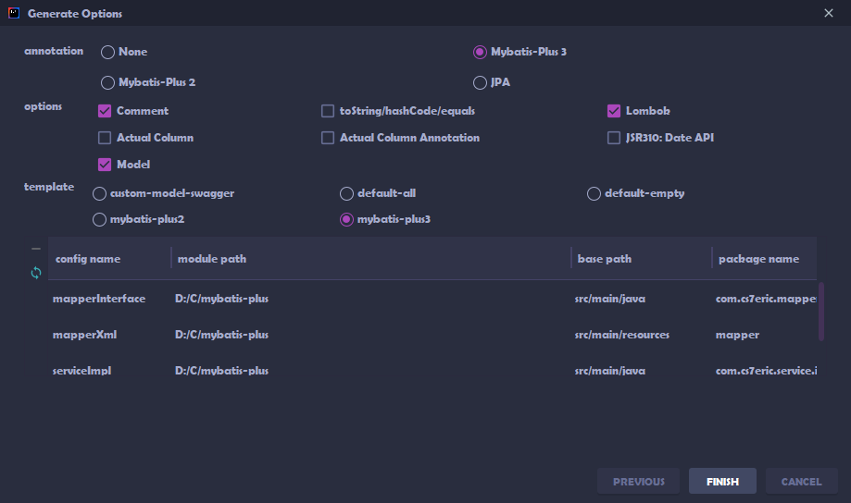This screenshot has height=503, width=851.
Task: Choose the default-empty template
Action: [x=594, y=193]
